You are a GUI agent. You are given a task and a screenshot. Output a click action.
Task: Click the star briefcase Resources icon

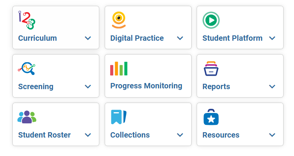pos(211,117)
